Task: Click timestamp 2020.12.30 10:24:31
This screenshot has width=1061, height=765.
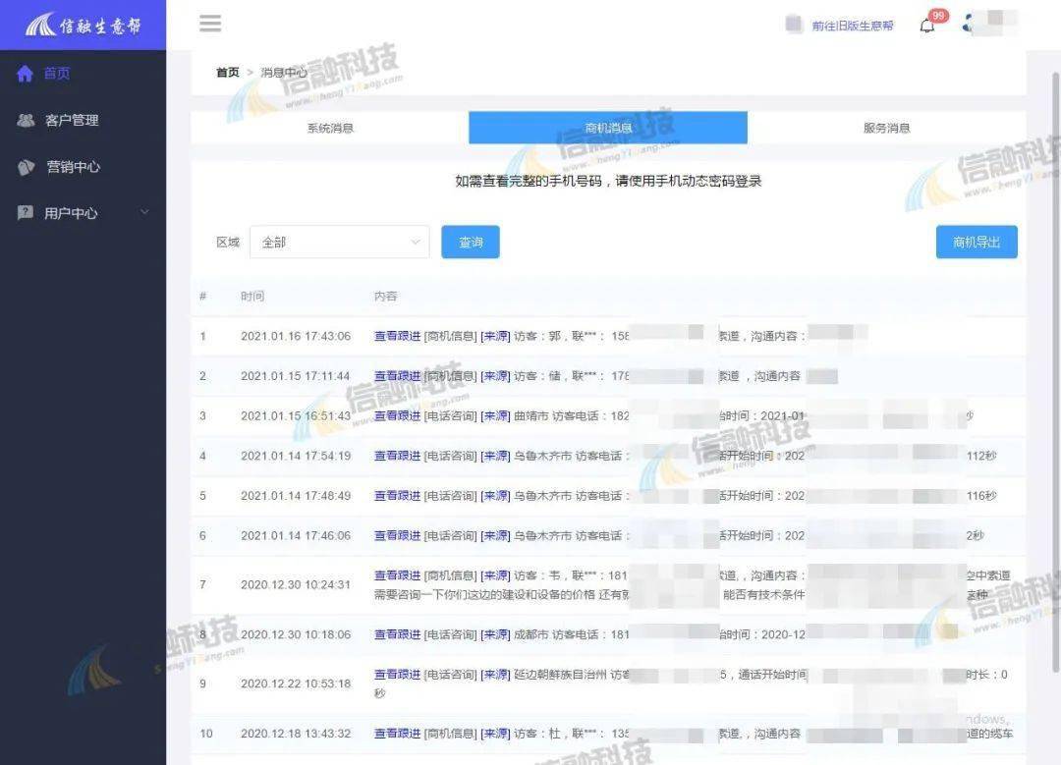Action: click(x=296, y=584)
